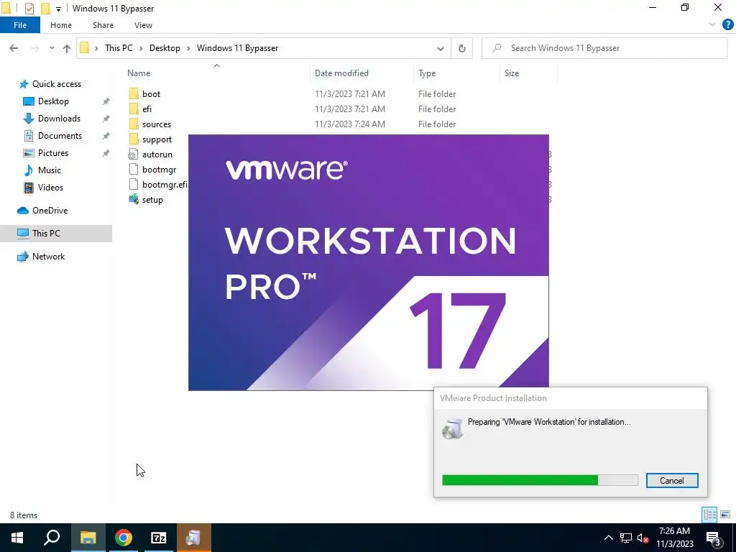Switch to details view layout

(709, 515)
